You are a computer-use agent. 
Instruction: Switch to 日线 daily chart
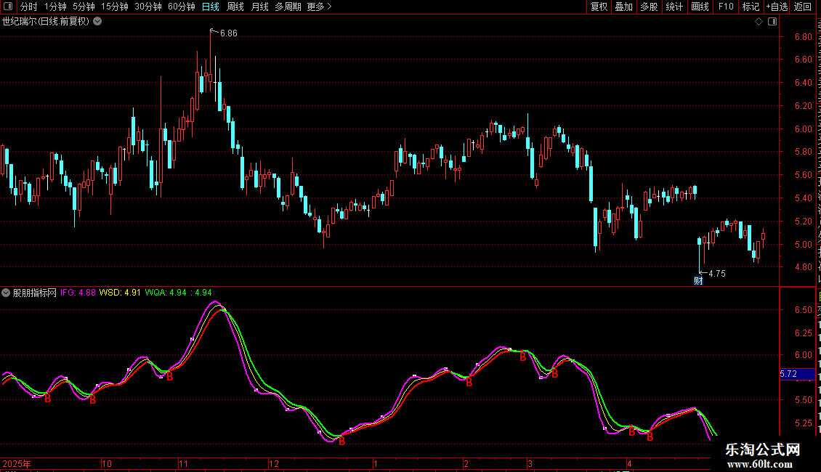[x=211, y=7]
